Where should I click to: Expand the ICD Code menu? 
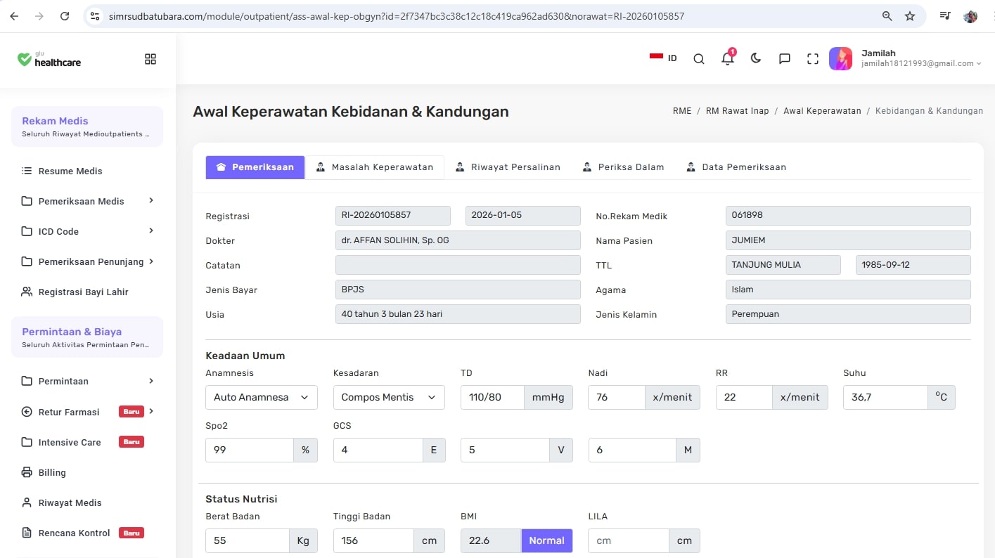pos(87,231)
